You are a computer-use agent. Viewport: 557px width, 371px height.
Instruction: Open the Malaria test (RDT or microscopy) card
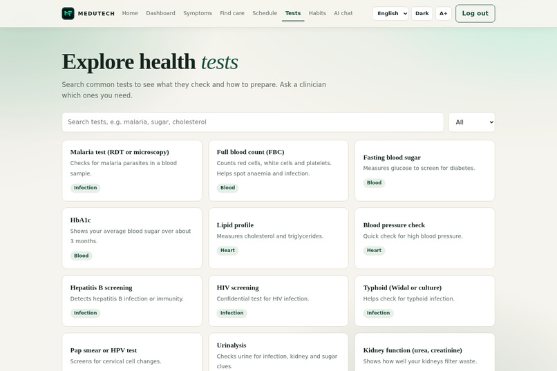click(x=132, y=171)
